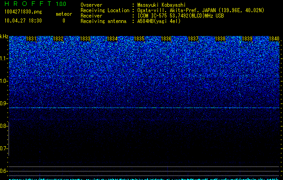Click the 1831 time marker
Viewport: 283px width, 180px height.
pos(31,39)
